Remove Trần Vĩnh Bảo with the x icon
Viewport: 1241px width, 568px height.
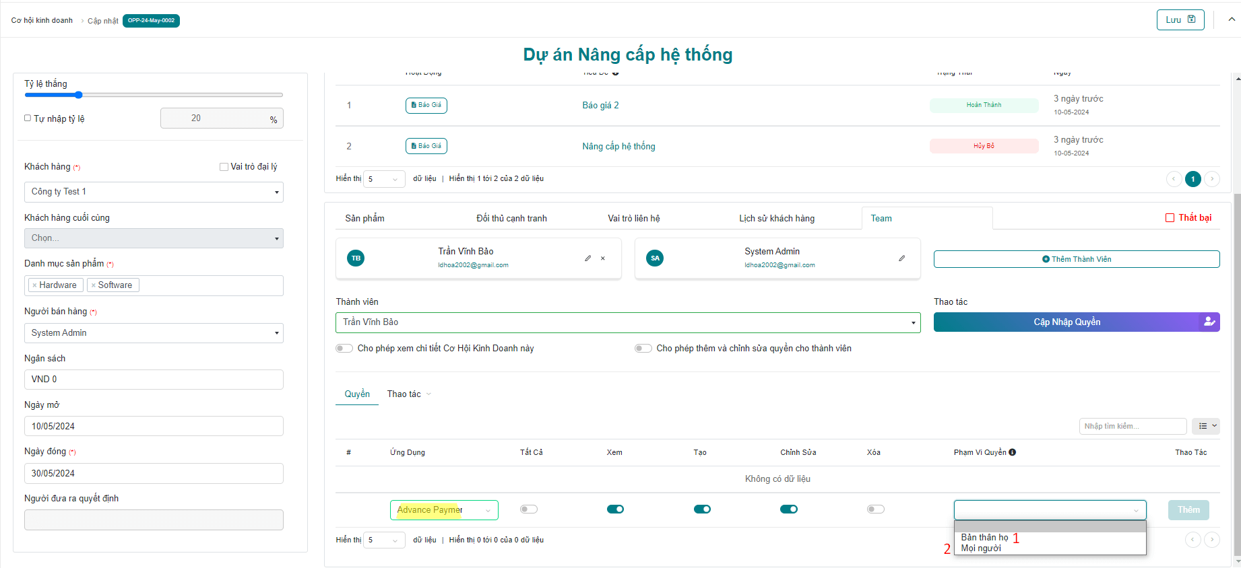coord(603,258)
